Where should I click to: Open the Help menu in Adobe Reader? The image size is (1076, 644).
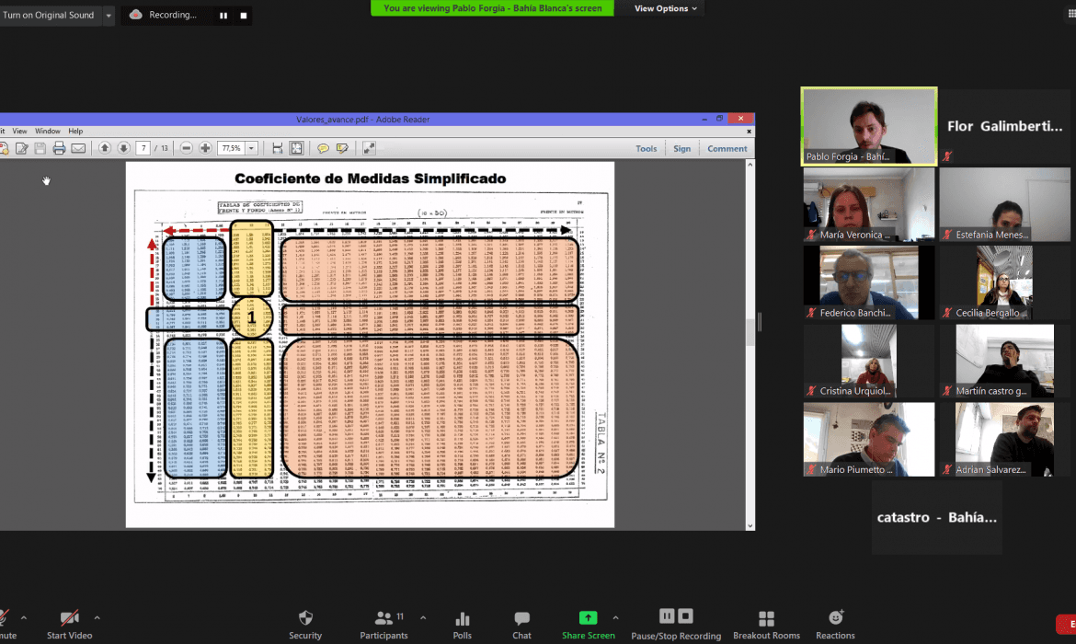[x=75, y=132]
